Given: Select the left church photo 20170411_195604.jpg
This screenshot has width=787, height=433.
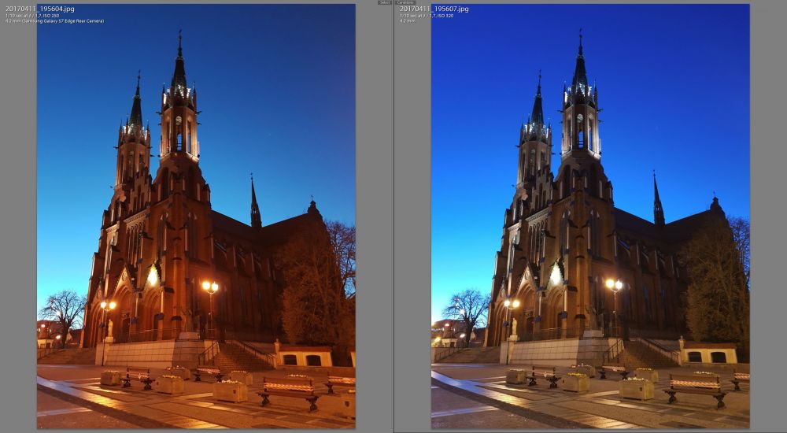Looking at the screenshot, I should click(196, 216).
